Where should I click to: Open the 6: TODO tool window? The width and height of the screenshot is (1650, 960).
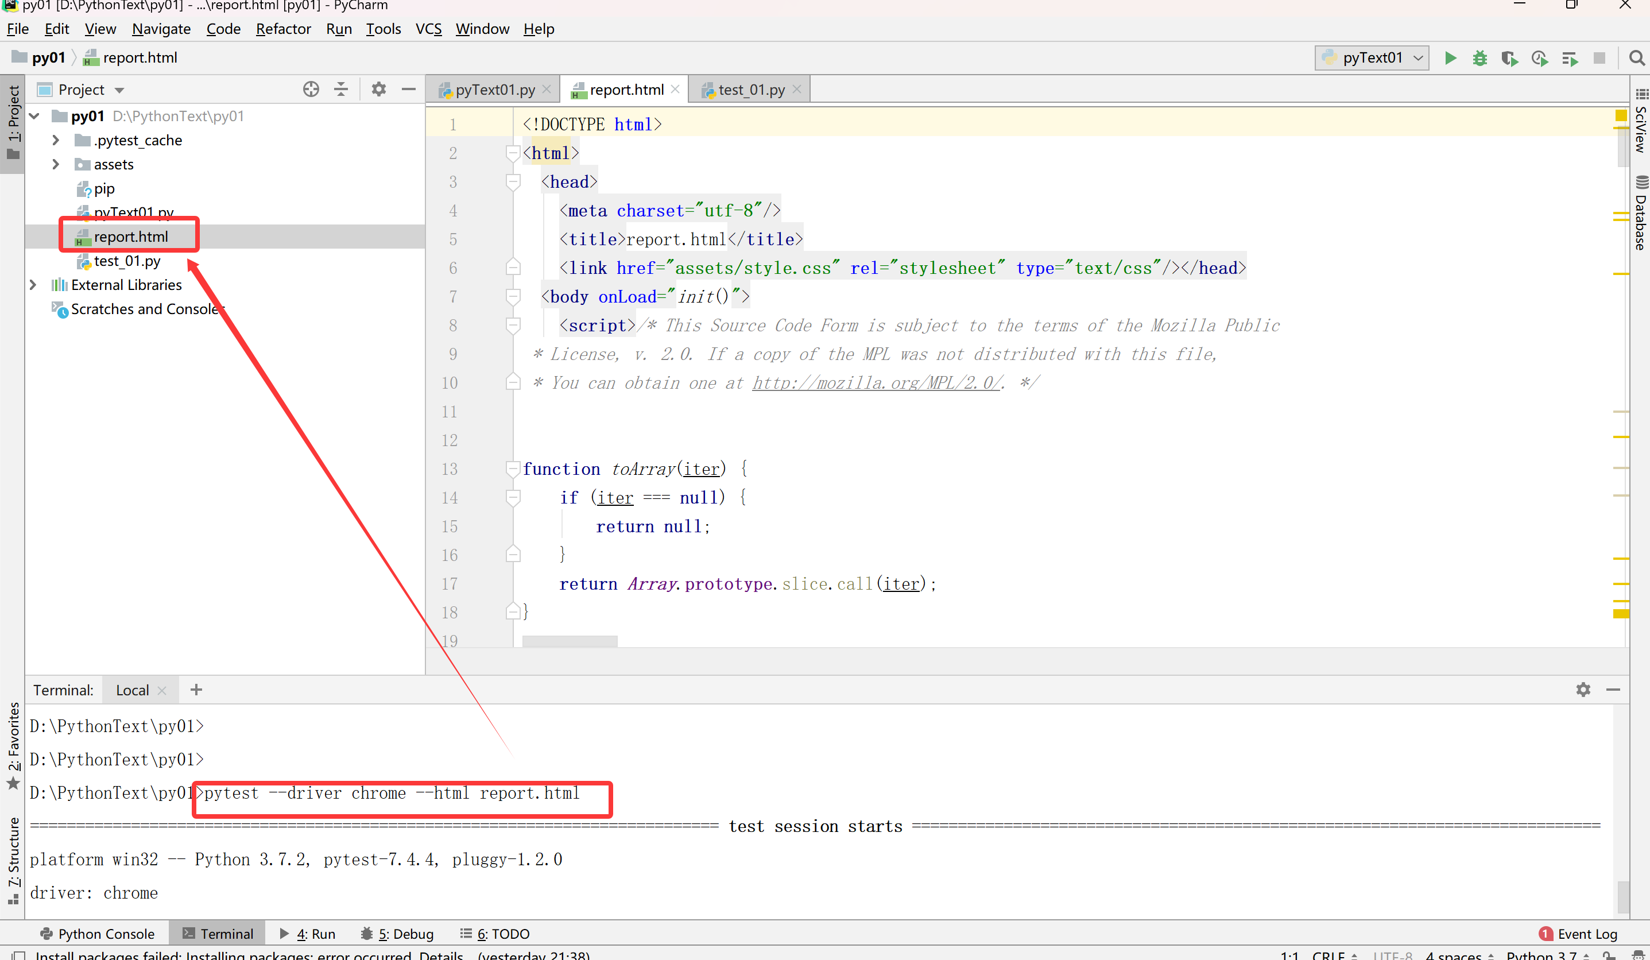click(495, 933)
